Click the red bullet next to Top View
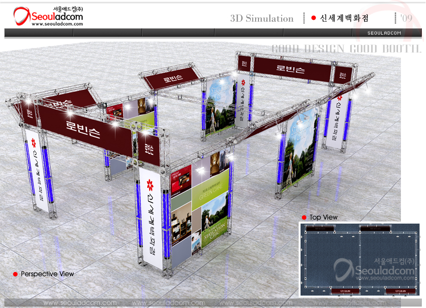This screenshot has width=426, height=308. point(304,217)
